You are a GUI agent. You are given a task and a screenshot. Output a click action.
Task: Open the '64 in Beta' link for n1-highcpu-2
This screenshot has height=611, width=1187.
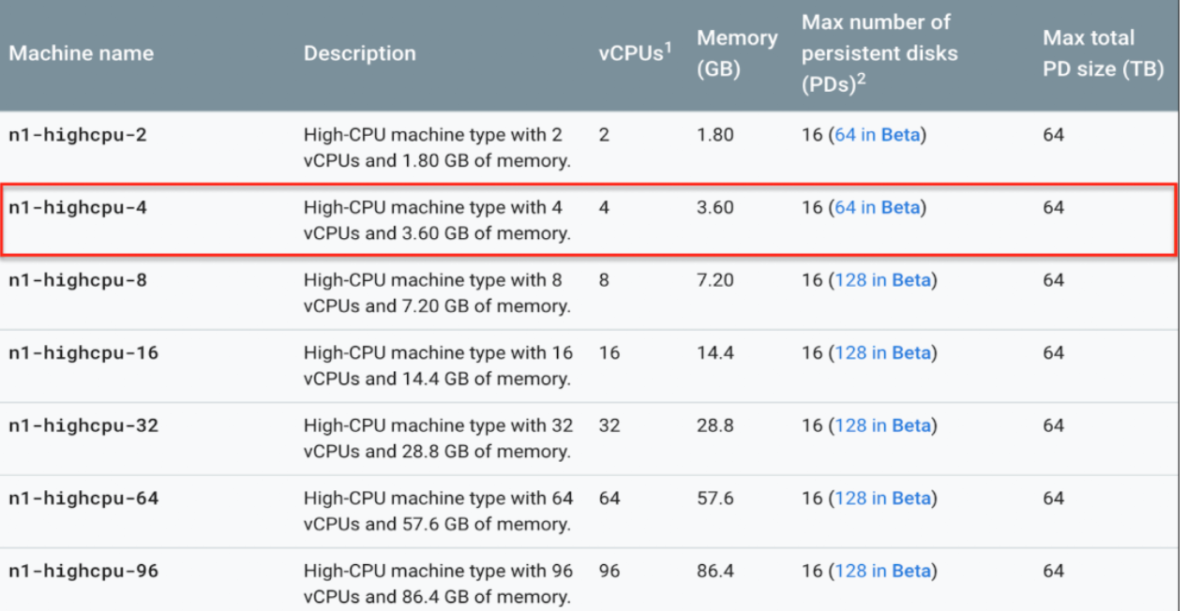point(877,135)
